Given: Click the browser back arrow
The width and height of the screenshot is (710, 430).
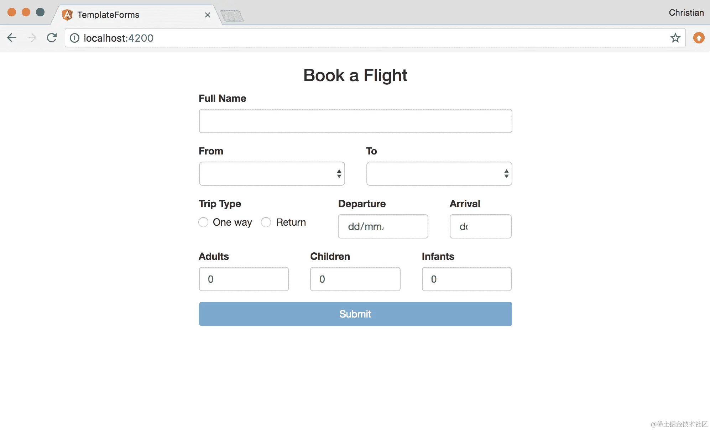Looking at the screenshot, I should click(x=12, y=38).
